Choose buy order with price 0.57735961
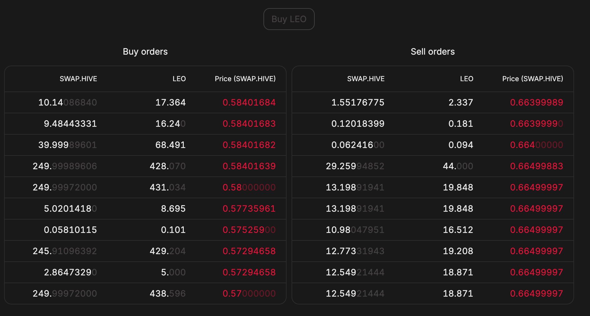The height and width of the screenshot is (316, 590). coord(249,209)
